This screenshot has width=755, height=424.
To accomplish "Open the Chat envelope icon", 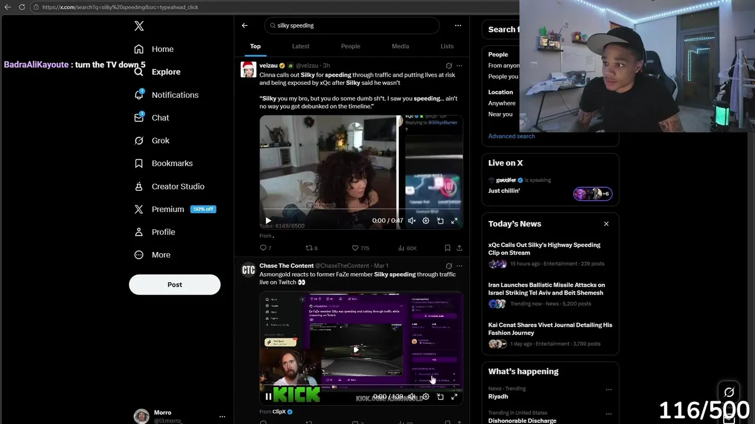I will pyautogui.click(x=139, y=118).
